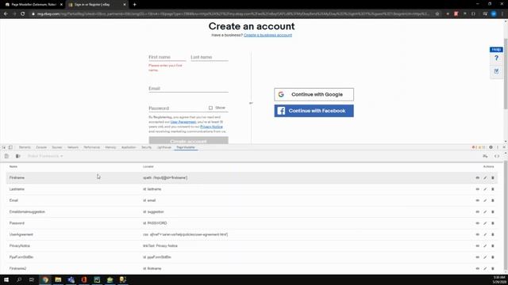Open the DevTools three-dot menu
The height and width of the screenshot is (285, 508).
click(498, 147)
